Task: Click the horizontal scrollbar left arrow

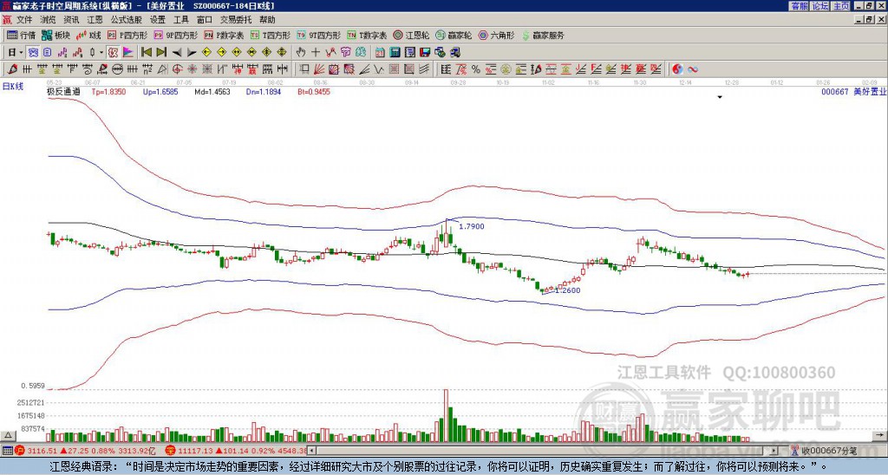Action: (x=311, y=451)
